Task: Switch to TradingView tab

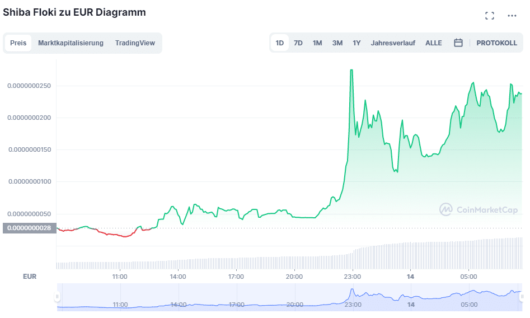Action: pyautogui.click(x=135, y=43)
